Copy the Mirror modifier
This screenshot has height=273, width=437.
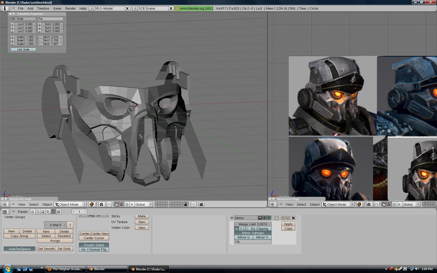pos(288,229)
